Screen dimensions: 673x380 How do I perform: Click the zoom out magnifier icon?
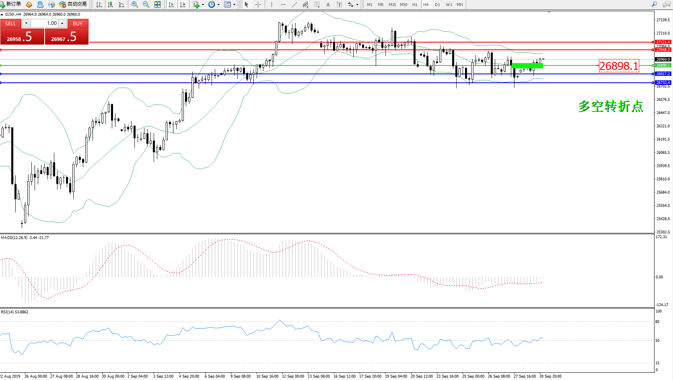point(146,4)
